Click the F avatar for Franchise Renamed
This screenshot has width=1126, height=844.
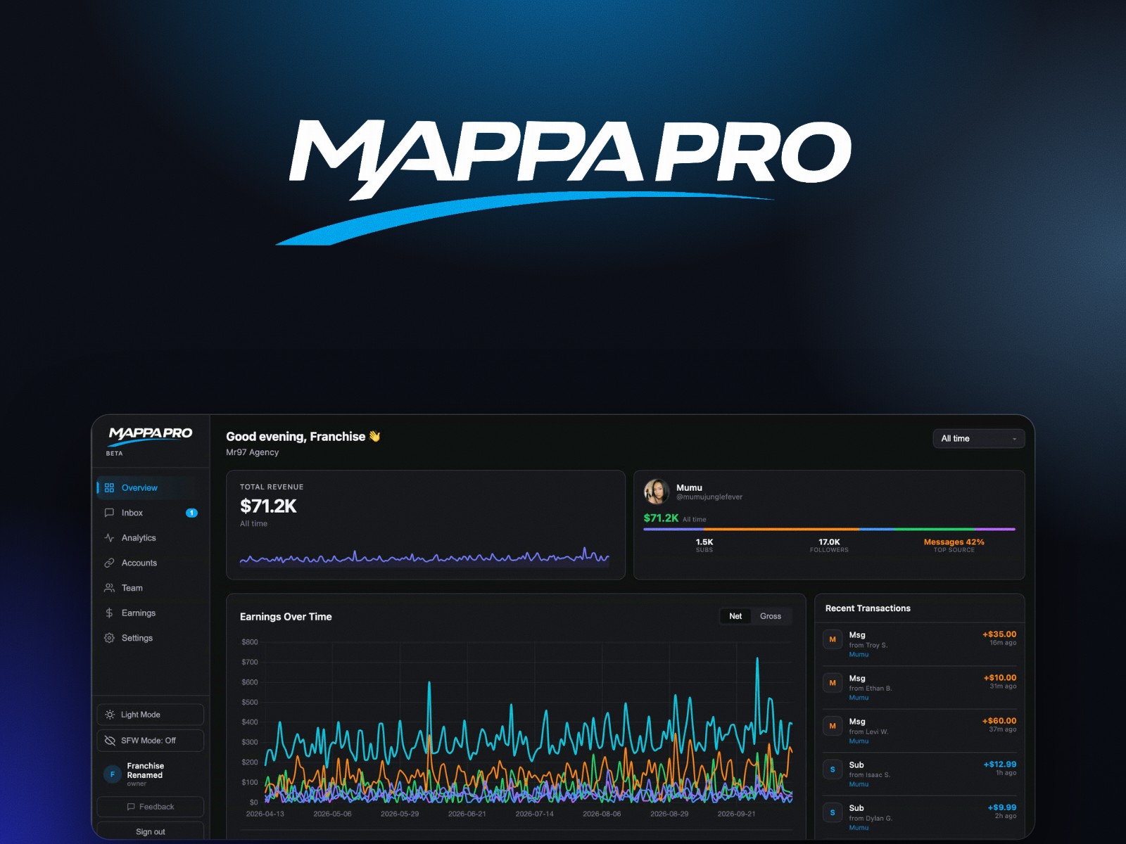(x=113, y=774)
